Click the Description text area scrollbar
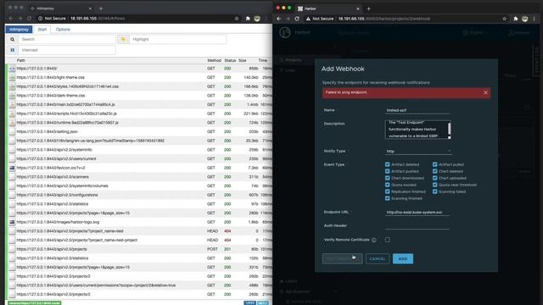543x305 pixels. point(450,130)
